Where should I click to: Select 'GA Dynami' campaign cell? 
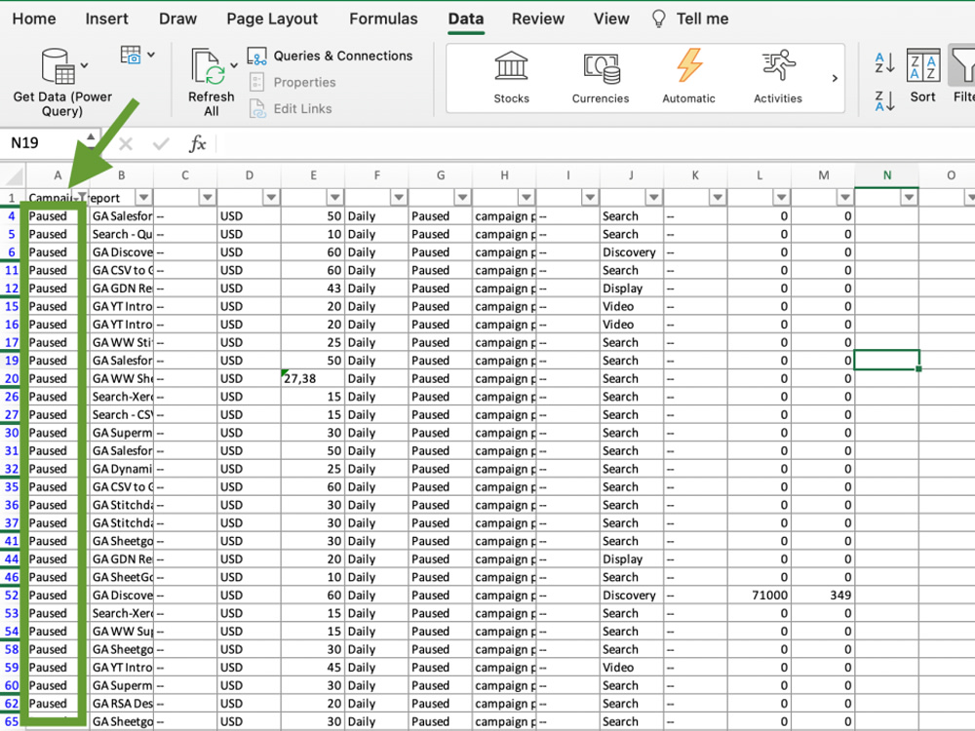[122, 469]
